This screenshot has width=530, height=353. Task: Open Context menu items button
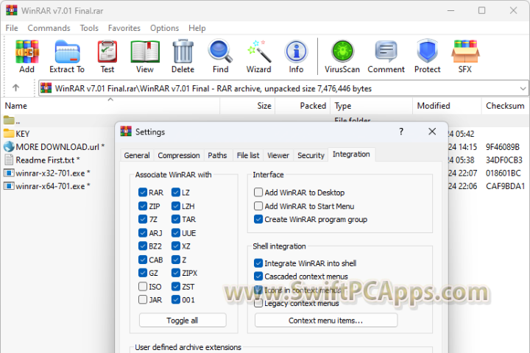click(326, 320)
